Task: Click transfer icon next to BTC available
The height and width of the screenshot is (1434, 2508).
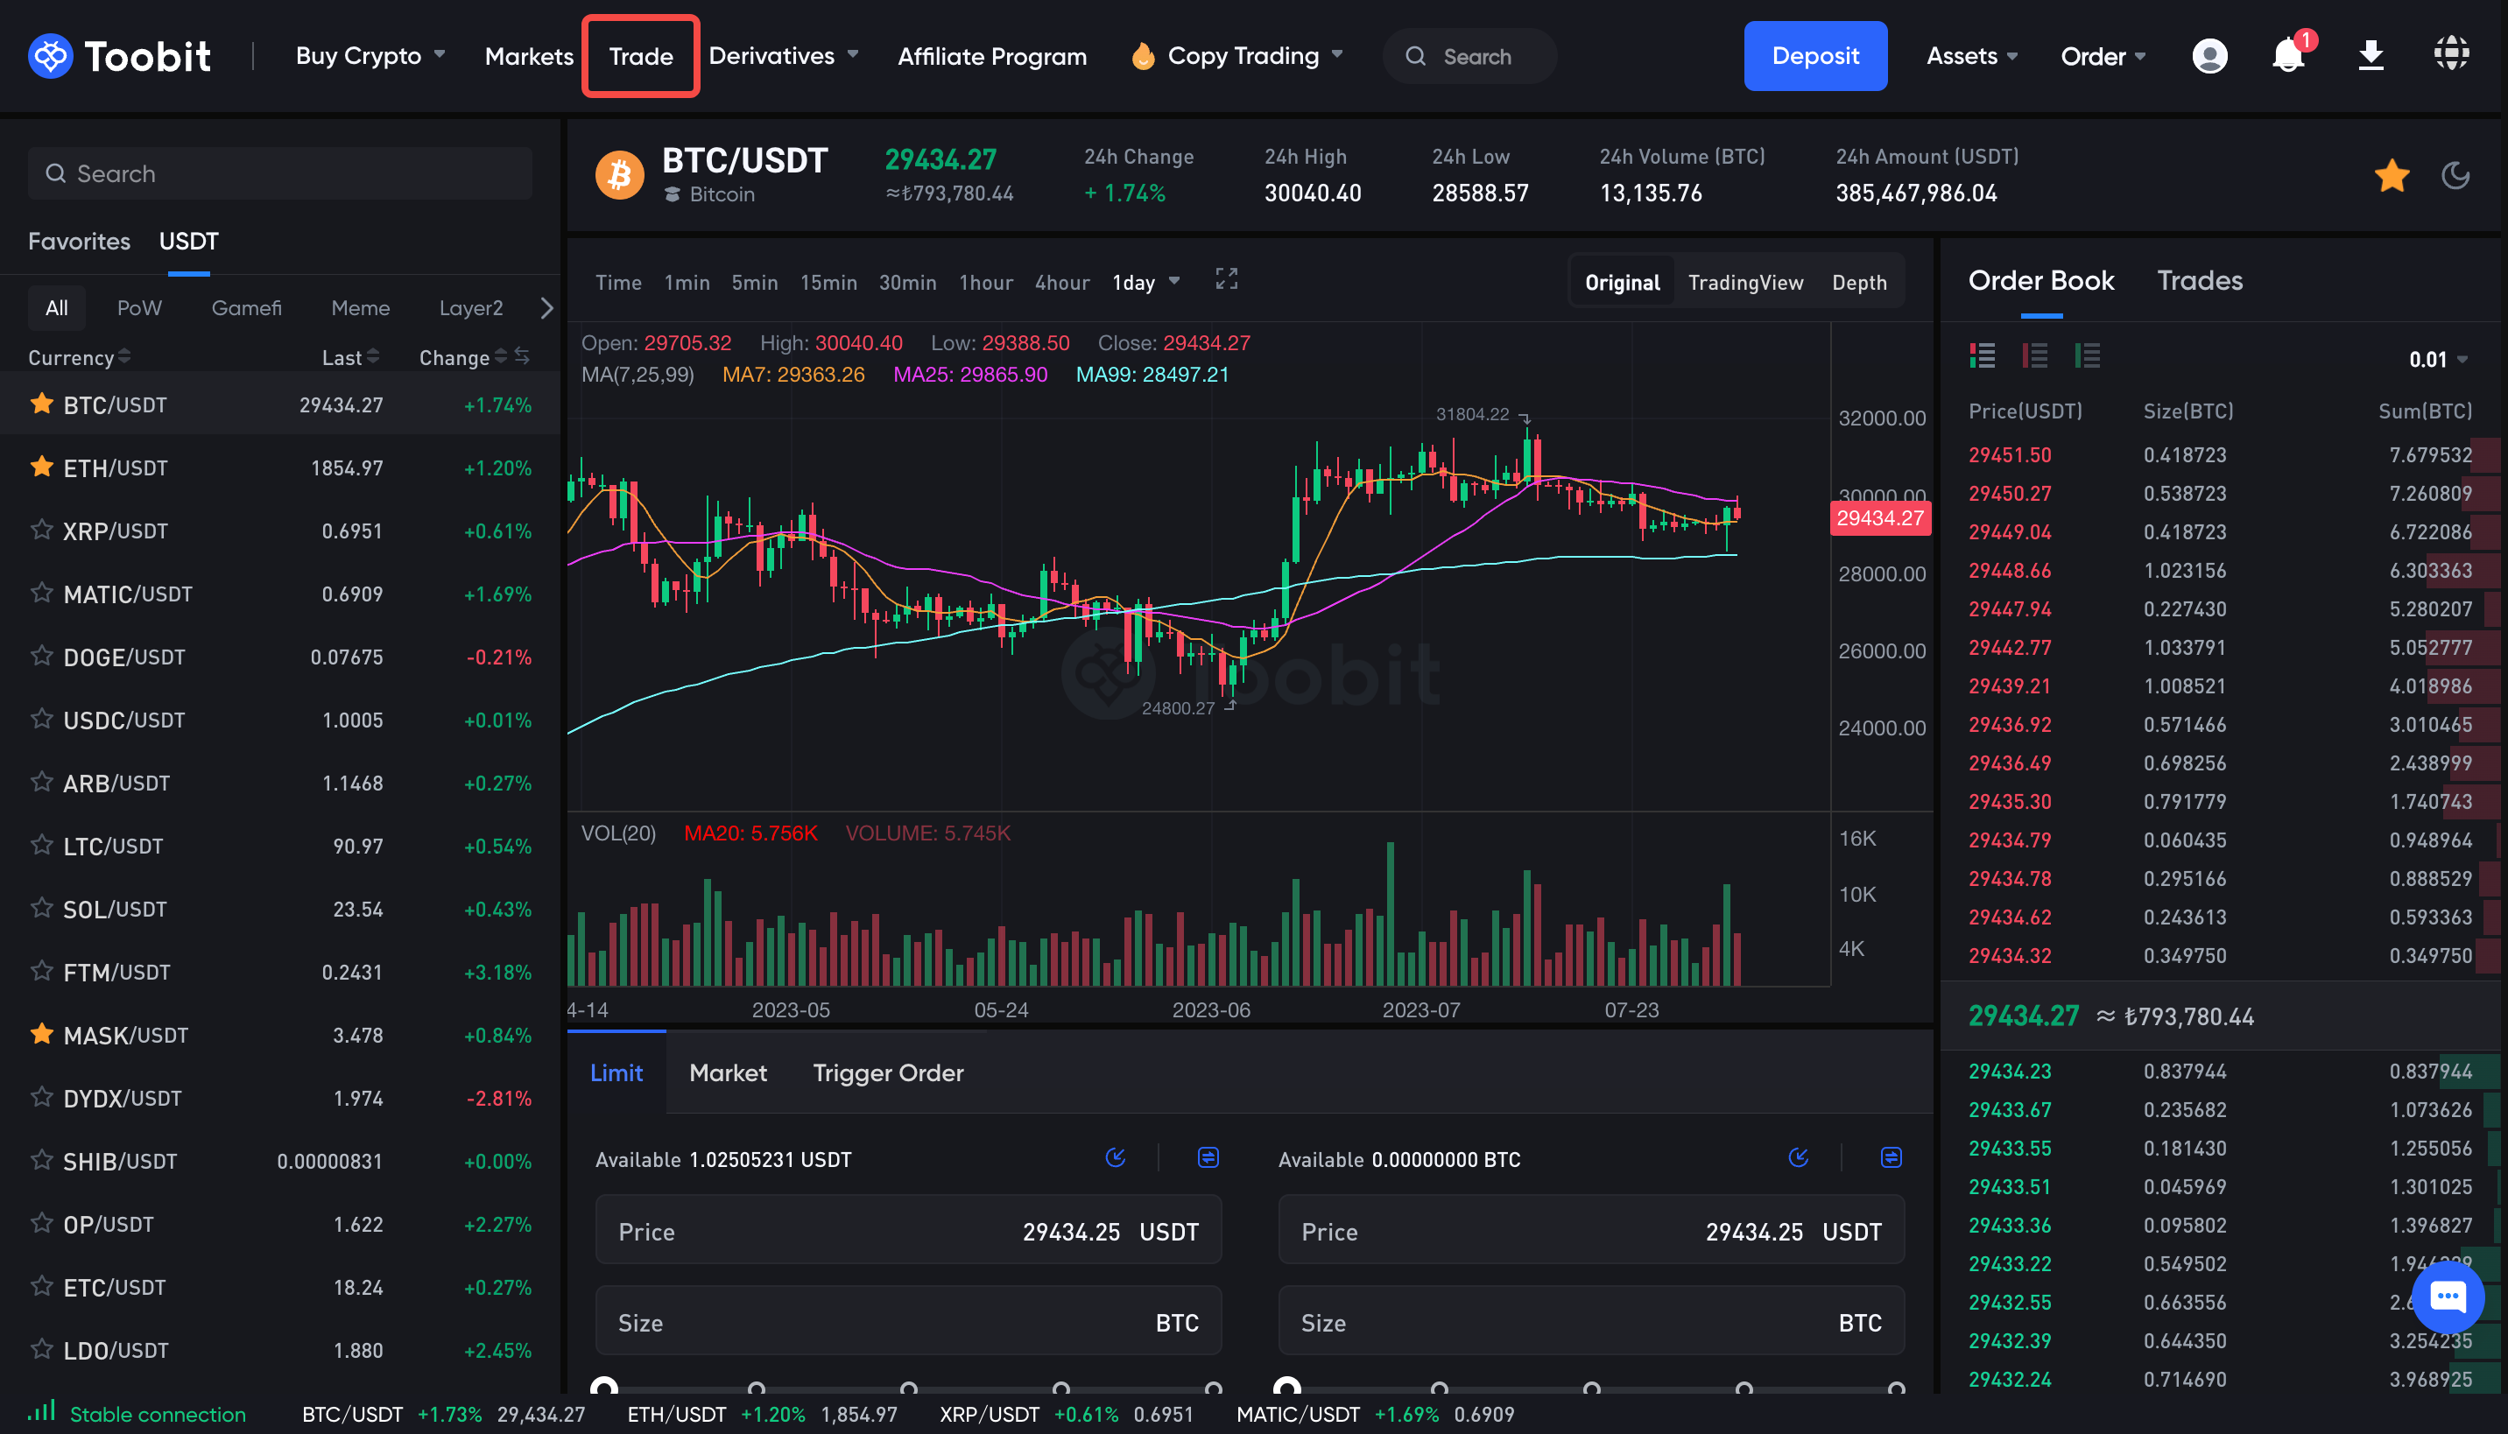Action: pyautogui.click(x=1891, y=1157)
